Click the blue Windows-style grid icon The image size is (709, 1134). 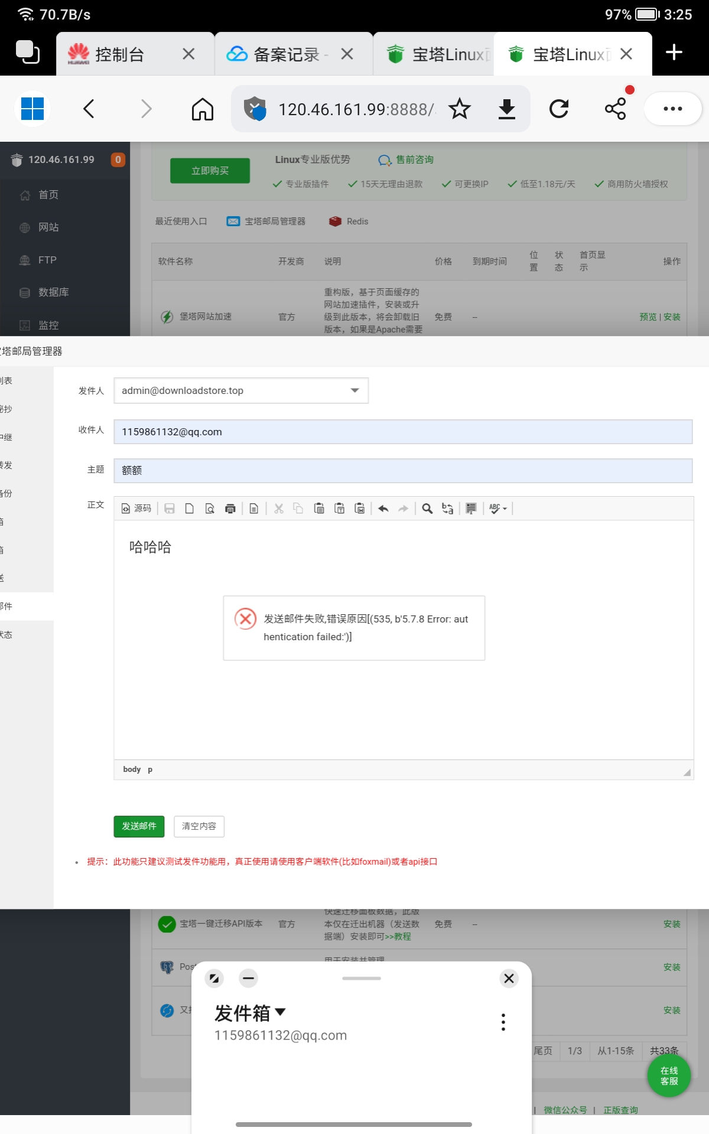click(32, 109)
